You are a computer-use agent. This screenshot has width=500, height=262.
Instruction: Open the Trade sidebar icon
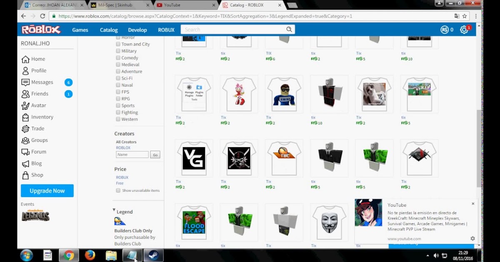(x=25, y=129)
